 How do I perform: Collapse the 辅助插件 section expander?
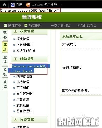(16, 59)
